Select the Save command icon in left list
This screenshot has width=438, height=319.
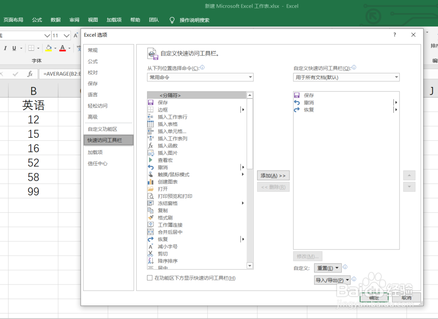click(151, 102)
